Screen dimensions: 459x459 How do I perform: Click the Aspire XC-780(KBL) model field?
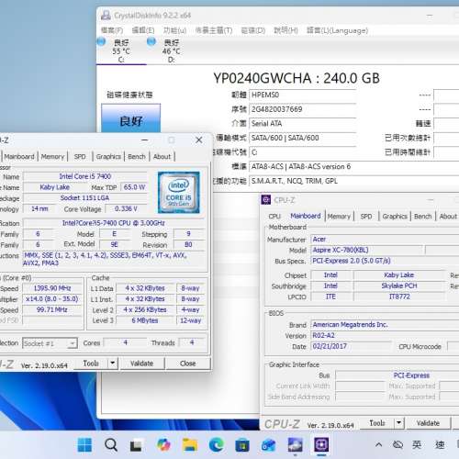click(367, 250)
